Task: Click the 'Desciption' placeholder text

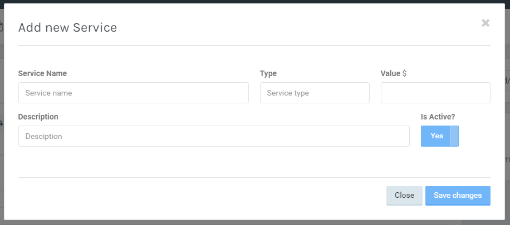Action: (x=43, y=137)
